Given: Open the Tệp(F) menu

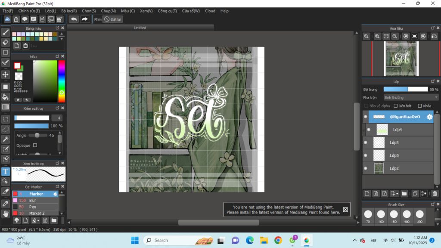Looking at the screenshot, I should 8,11.
